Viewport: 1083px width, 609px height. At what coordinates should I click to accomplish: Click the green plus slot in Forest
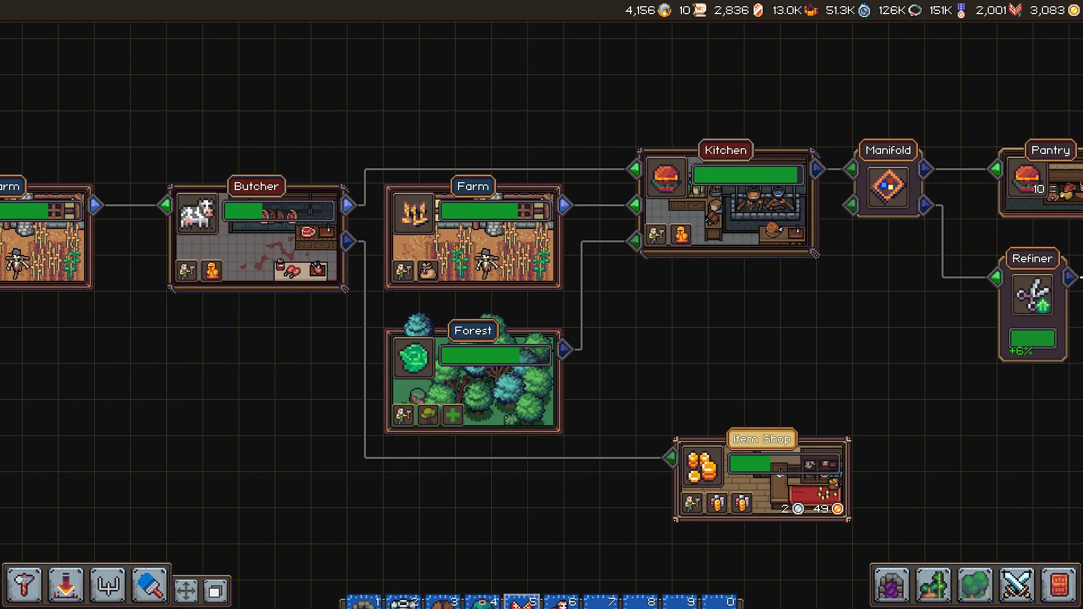452,416
